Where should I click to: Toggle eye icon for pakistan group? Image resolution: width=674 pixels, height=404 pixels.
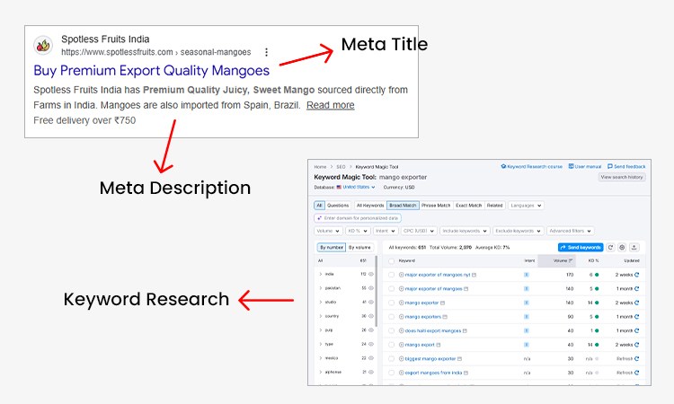371,288
